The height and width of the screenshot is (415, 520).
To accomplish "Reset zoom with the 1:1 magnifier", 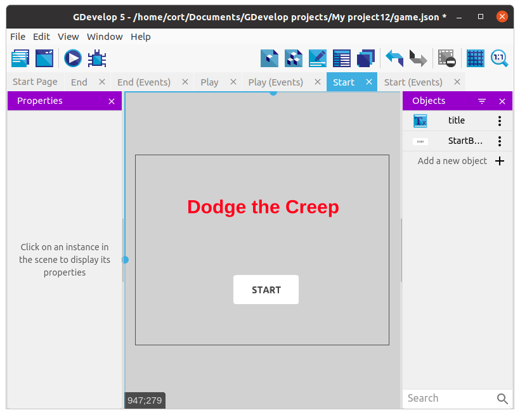I will coord(500,58).
